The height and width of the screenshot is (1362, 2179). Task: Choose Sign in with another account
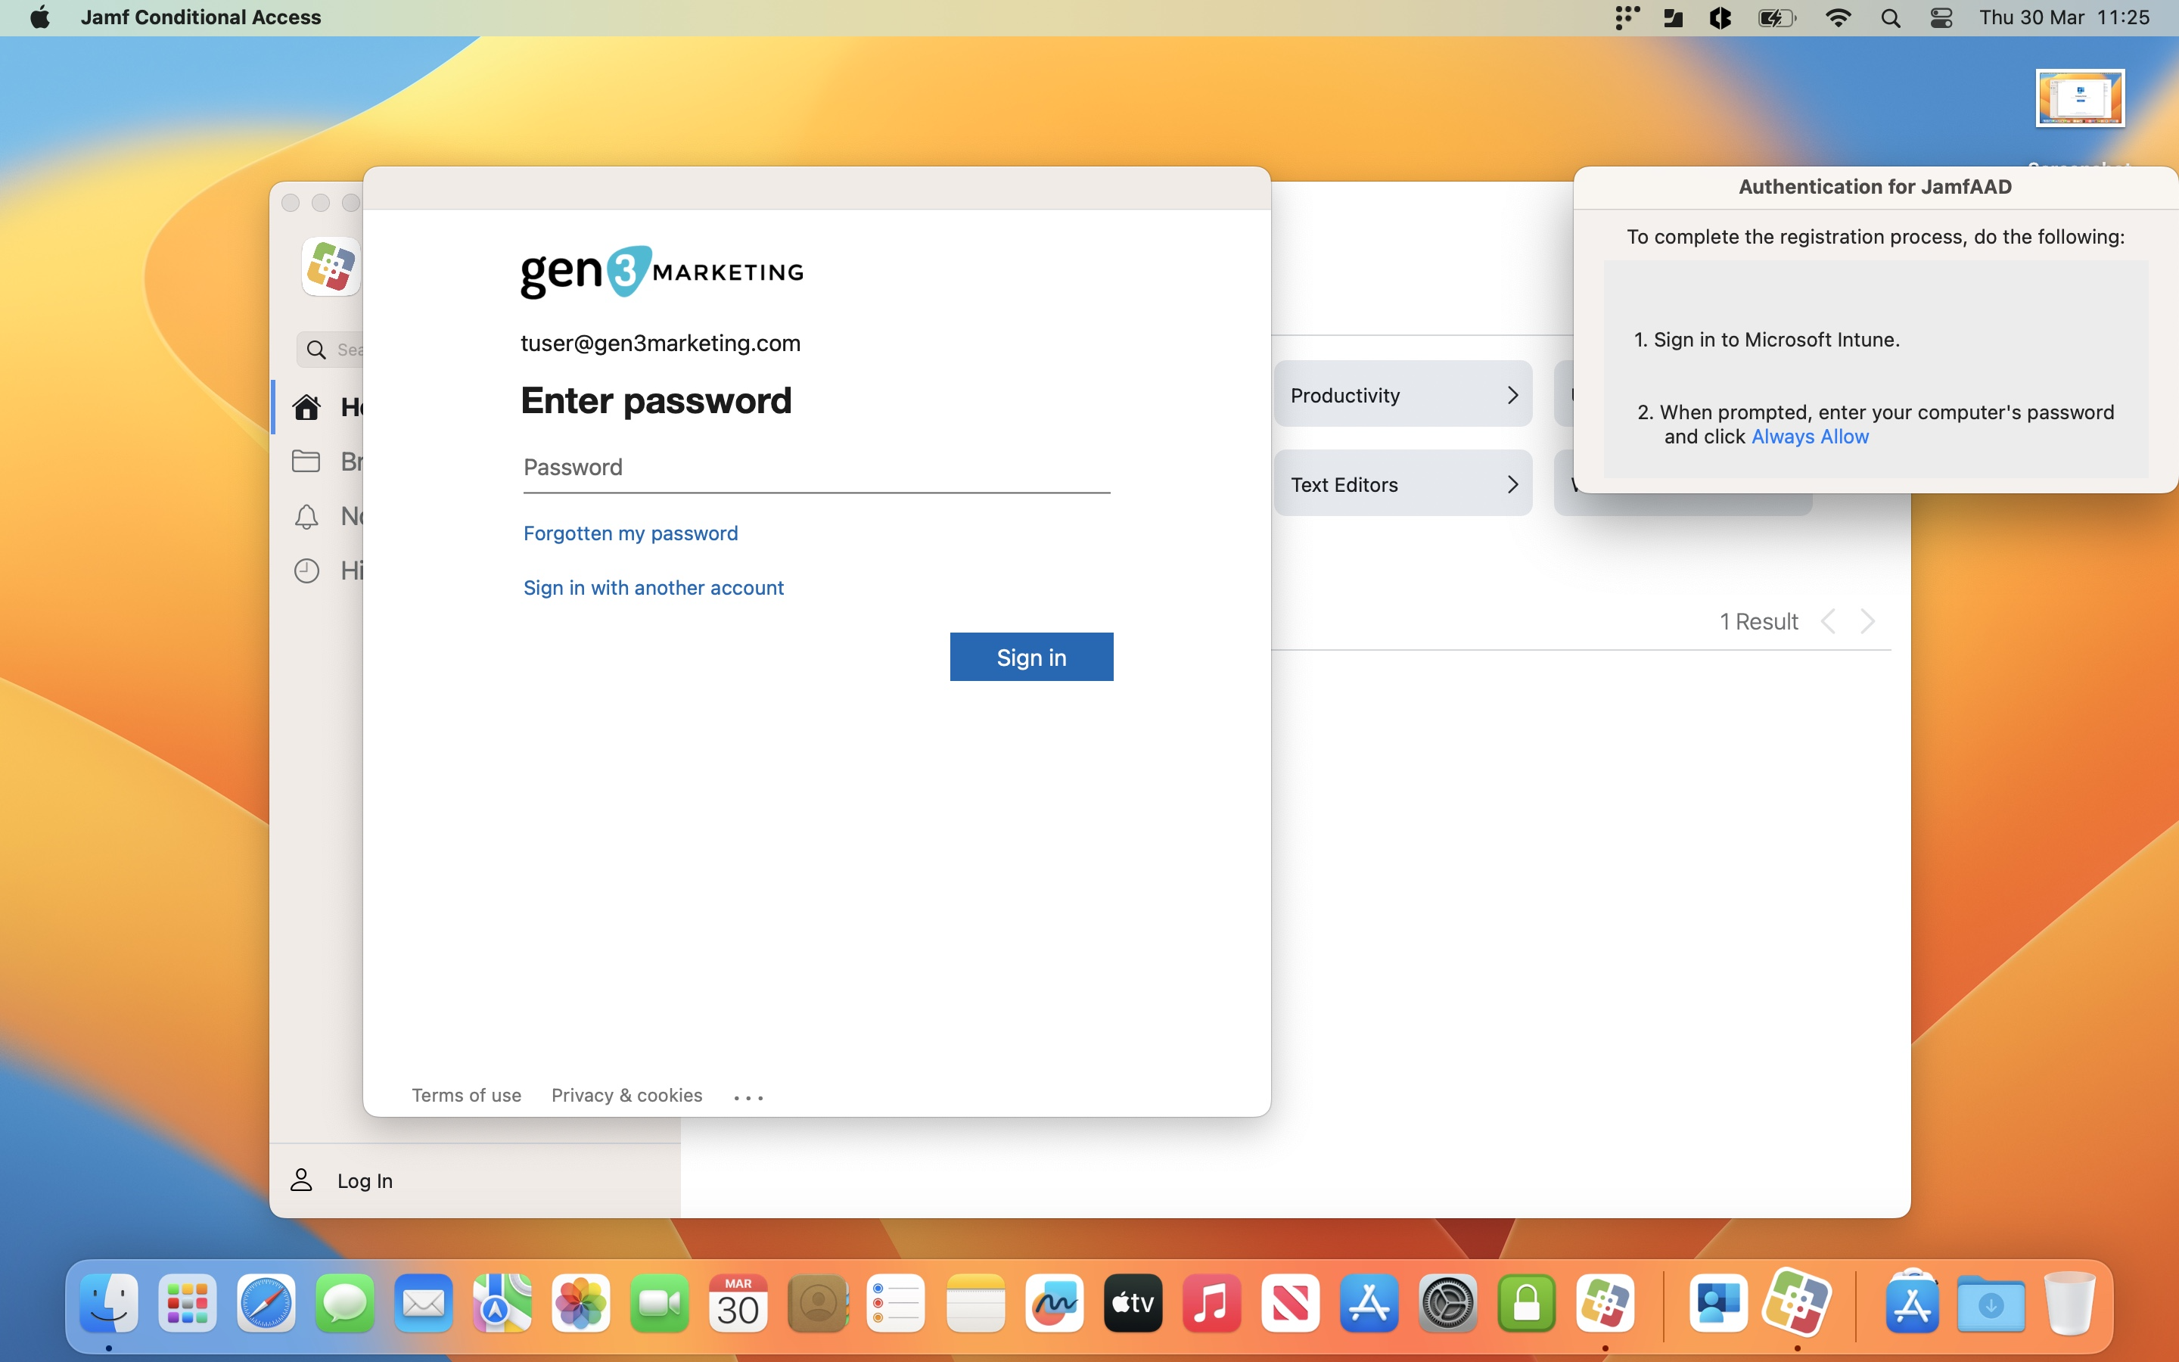tap(654, 587)
